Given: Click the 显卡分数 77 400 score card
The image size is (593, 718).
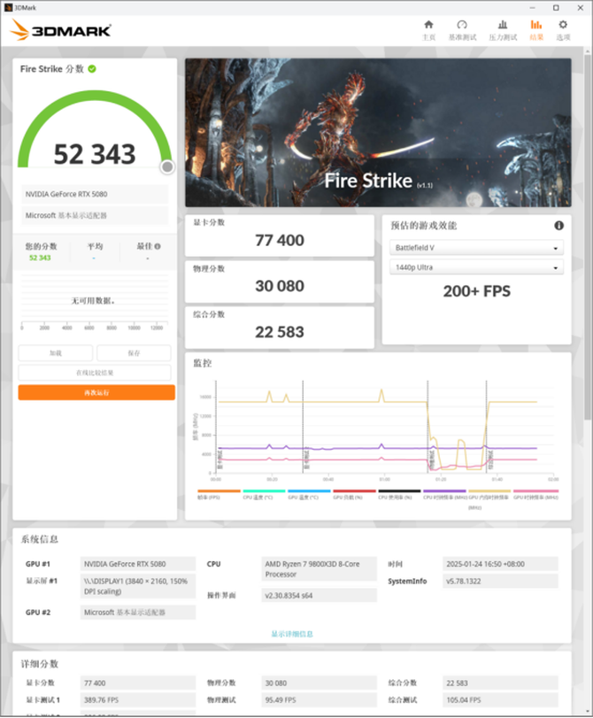Looking at the screenshot, I should click(280, 235).
